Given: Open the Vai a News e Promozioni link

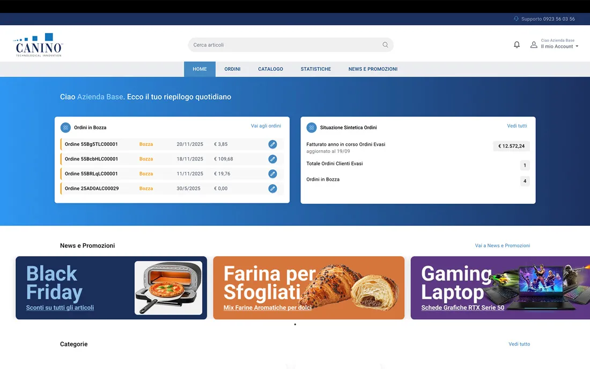Looking at the screenshot, I should (x=502, y=246).
